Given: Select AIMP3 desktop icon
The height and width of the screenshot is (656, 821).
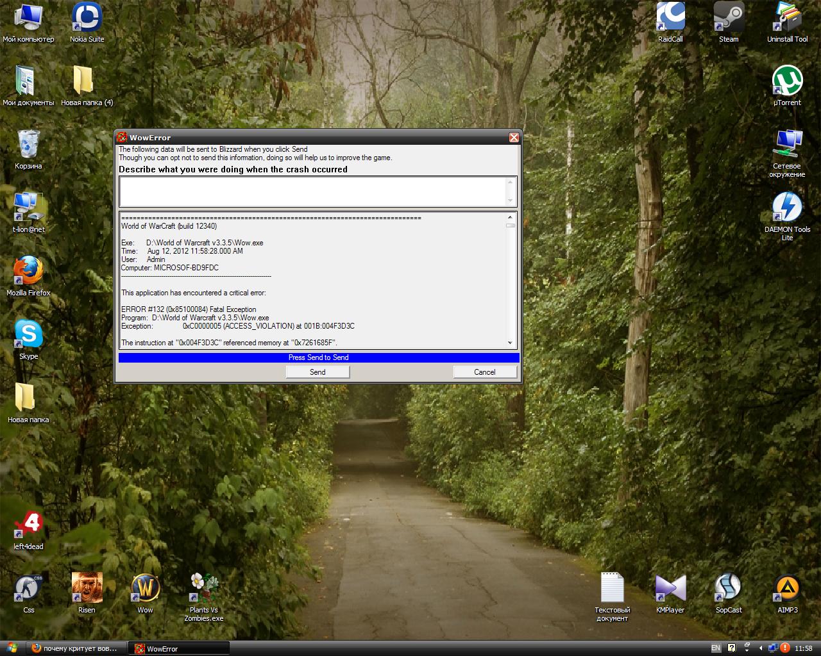Looking at the screenshot, I should (787, 593).
